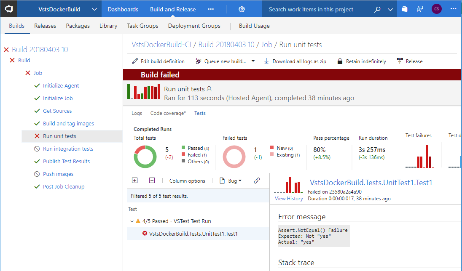Select the Build node in the tree
The image size is (462, 271).
point(24,60)
